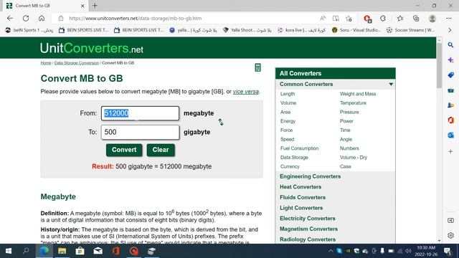Open the Extensions puzzle icon

(x=383, y=19)
